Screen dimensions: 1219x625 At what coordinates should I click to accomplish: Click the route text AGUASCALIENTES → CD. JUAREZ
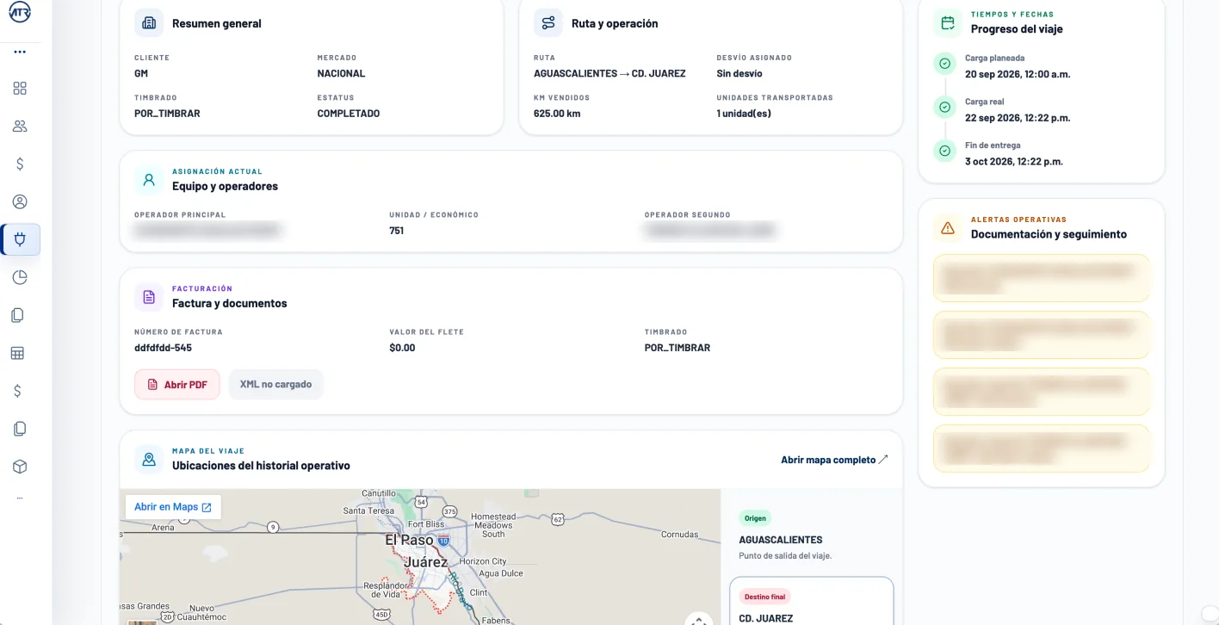coord(609,74)
